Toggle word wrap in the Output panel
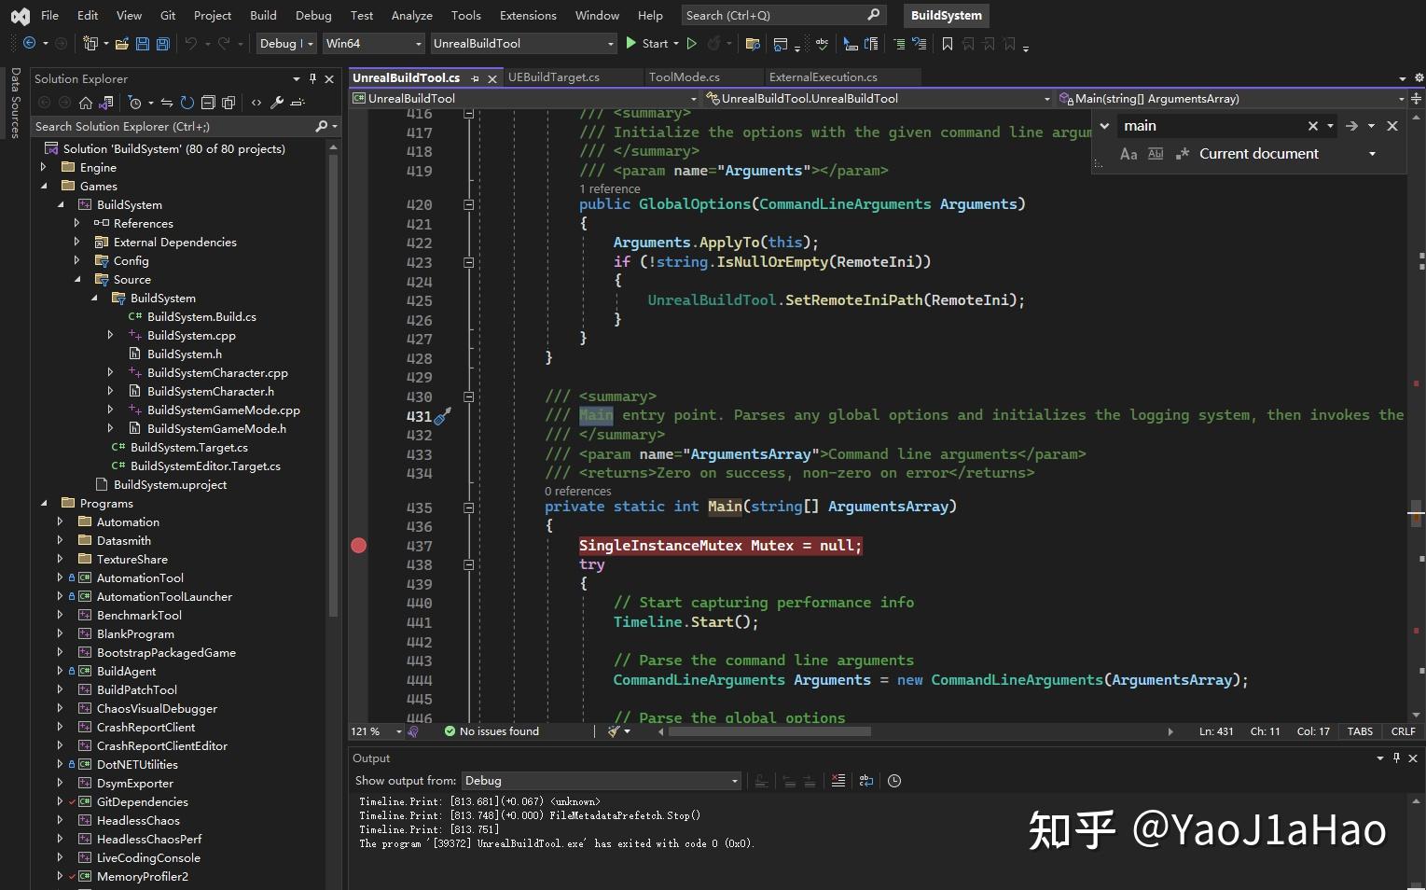 (865, 781)
